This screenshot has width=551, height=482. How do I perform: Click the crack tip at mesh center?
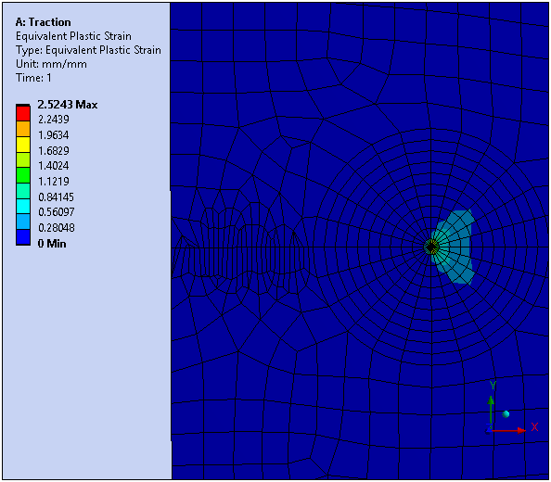point(431,247)
